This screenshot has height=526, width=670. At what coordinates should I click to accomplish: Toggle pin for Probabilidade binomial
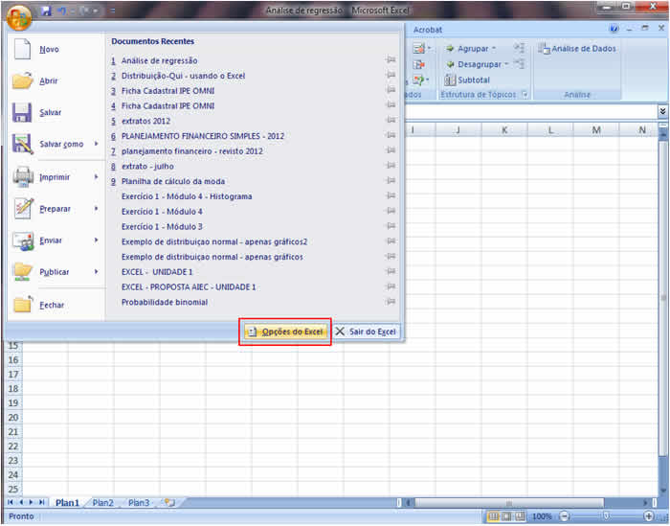click(391, 302)
